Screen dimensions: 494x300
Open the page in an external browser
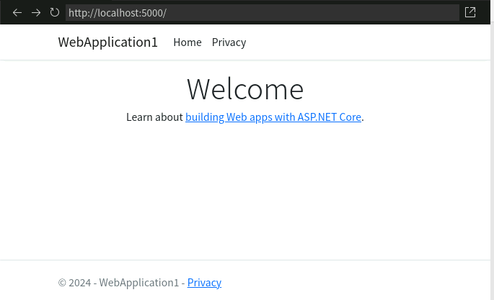click(x=470, y=12)
